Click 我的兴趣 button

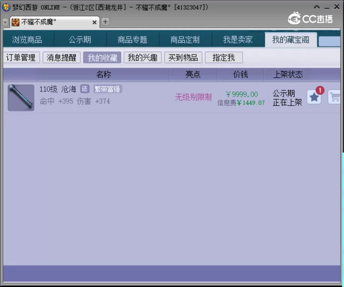(143, 57)
